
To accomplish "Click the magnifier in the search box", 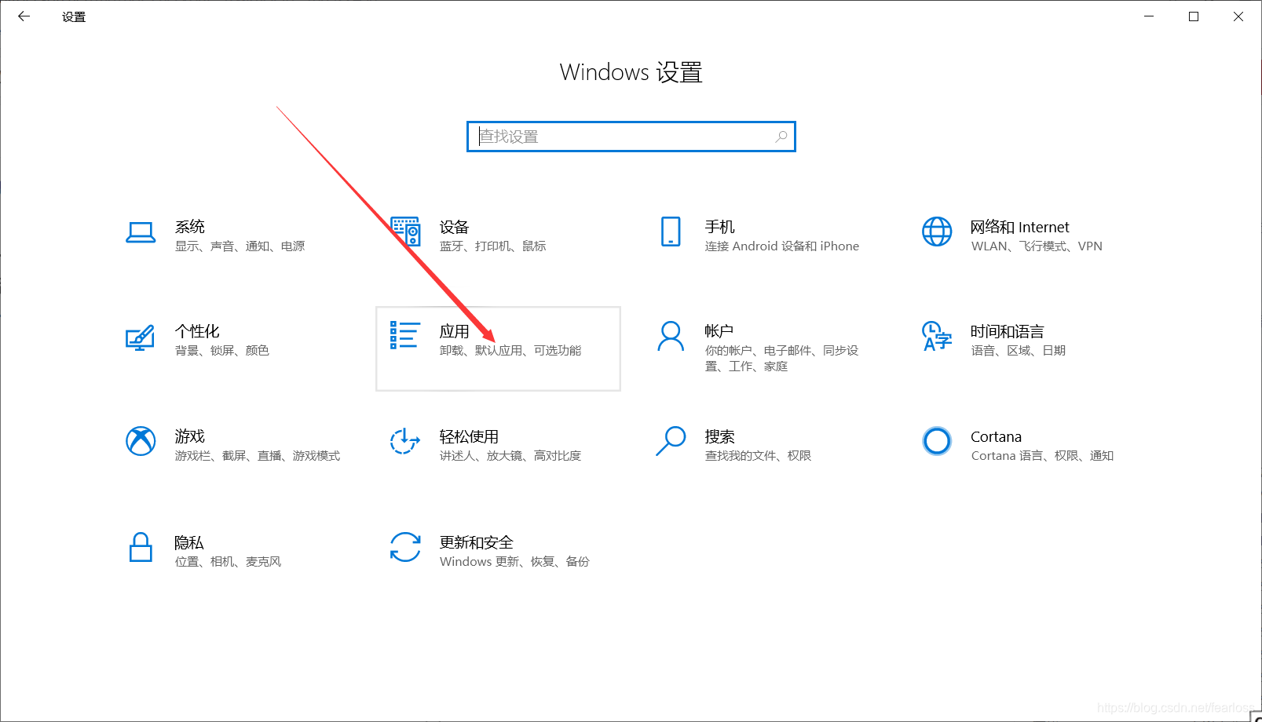I will [x=781, y=137].
